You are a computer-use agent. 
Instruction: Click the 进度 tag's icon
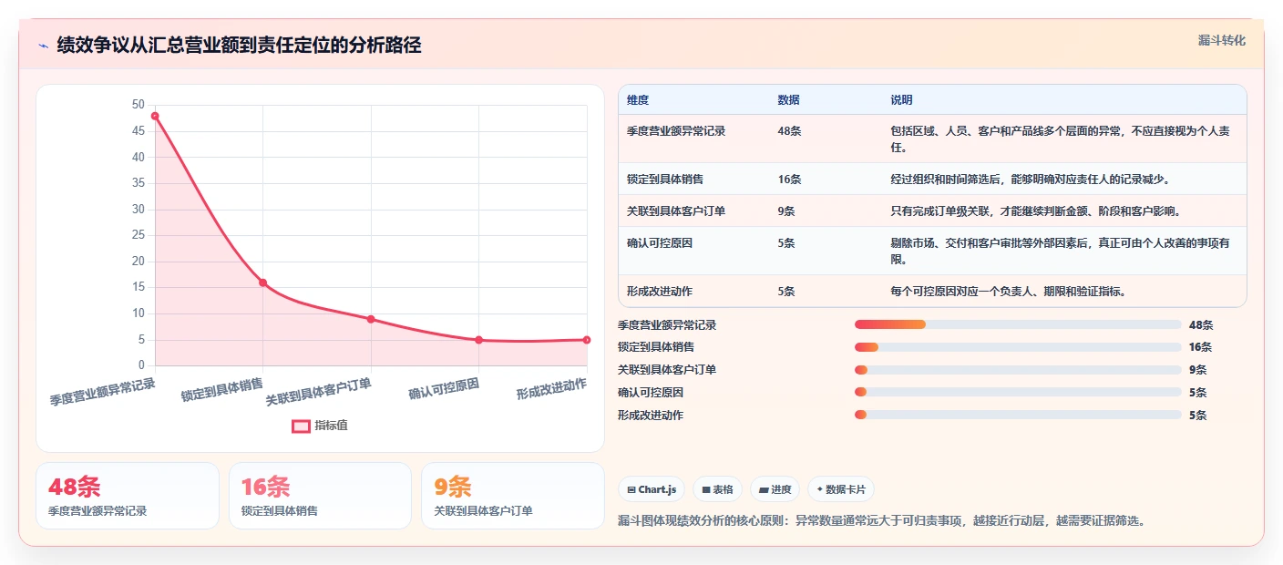[764, 490]
